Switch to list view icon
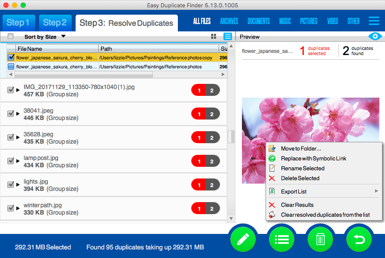 click(228, 37)
